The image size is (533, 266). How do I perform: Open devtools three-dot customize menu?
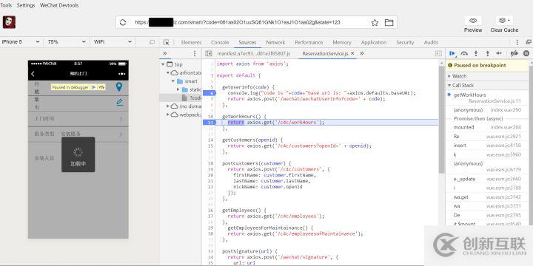(517, 42)
